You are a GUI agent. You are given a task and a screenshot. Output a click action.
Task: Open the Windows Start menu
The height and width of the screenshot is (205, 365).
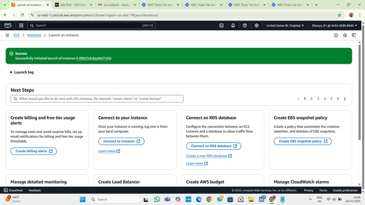83,200
